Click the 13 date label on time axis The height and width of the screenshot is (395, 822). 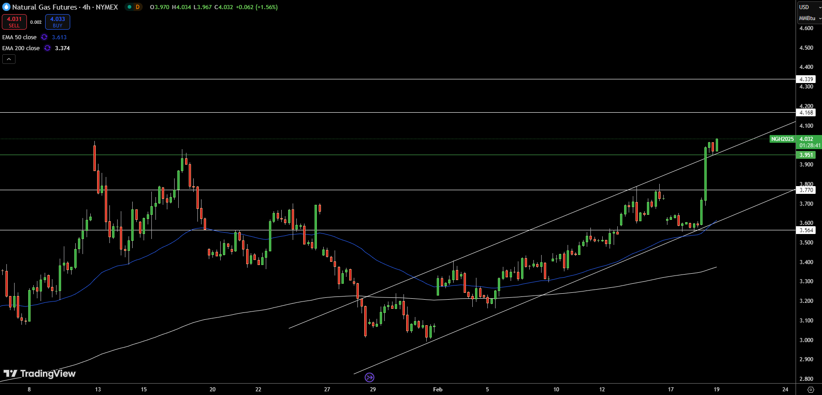98,390
